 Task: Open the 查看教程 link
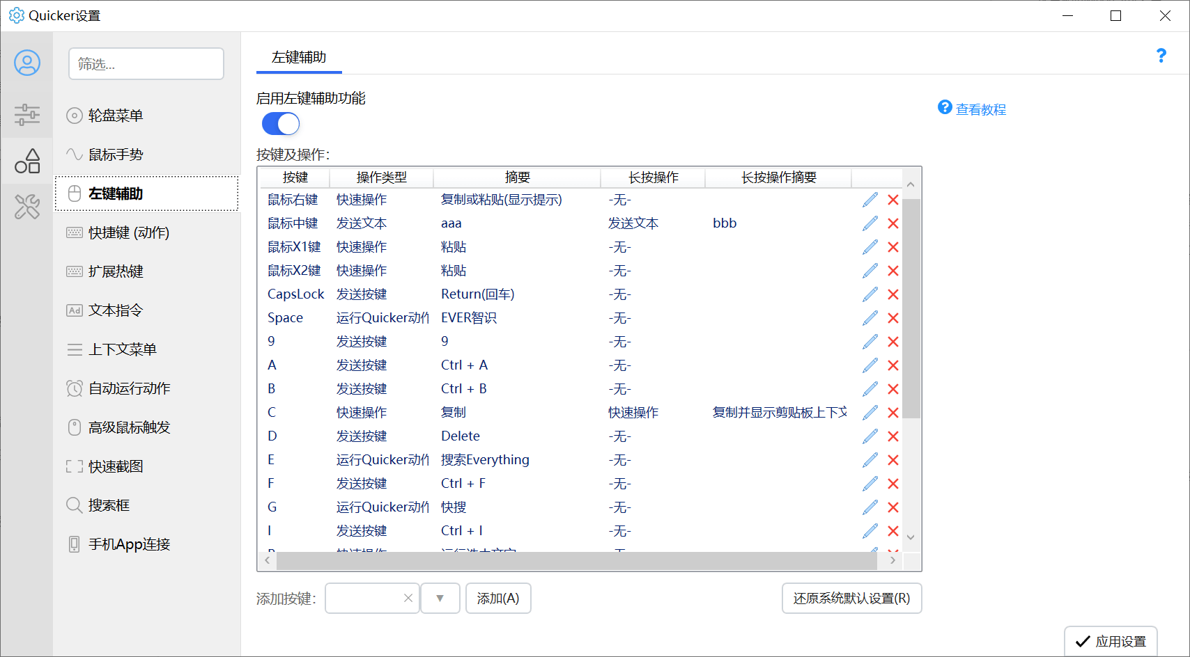click(981, 109)
